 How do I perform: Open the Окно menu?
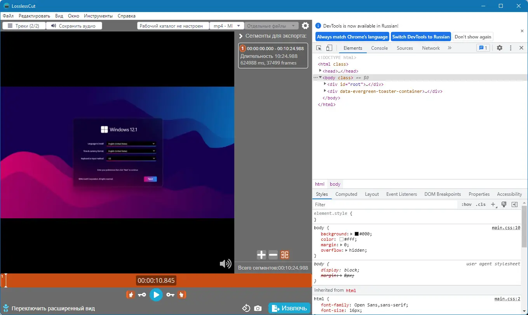[x=73, y=16]
